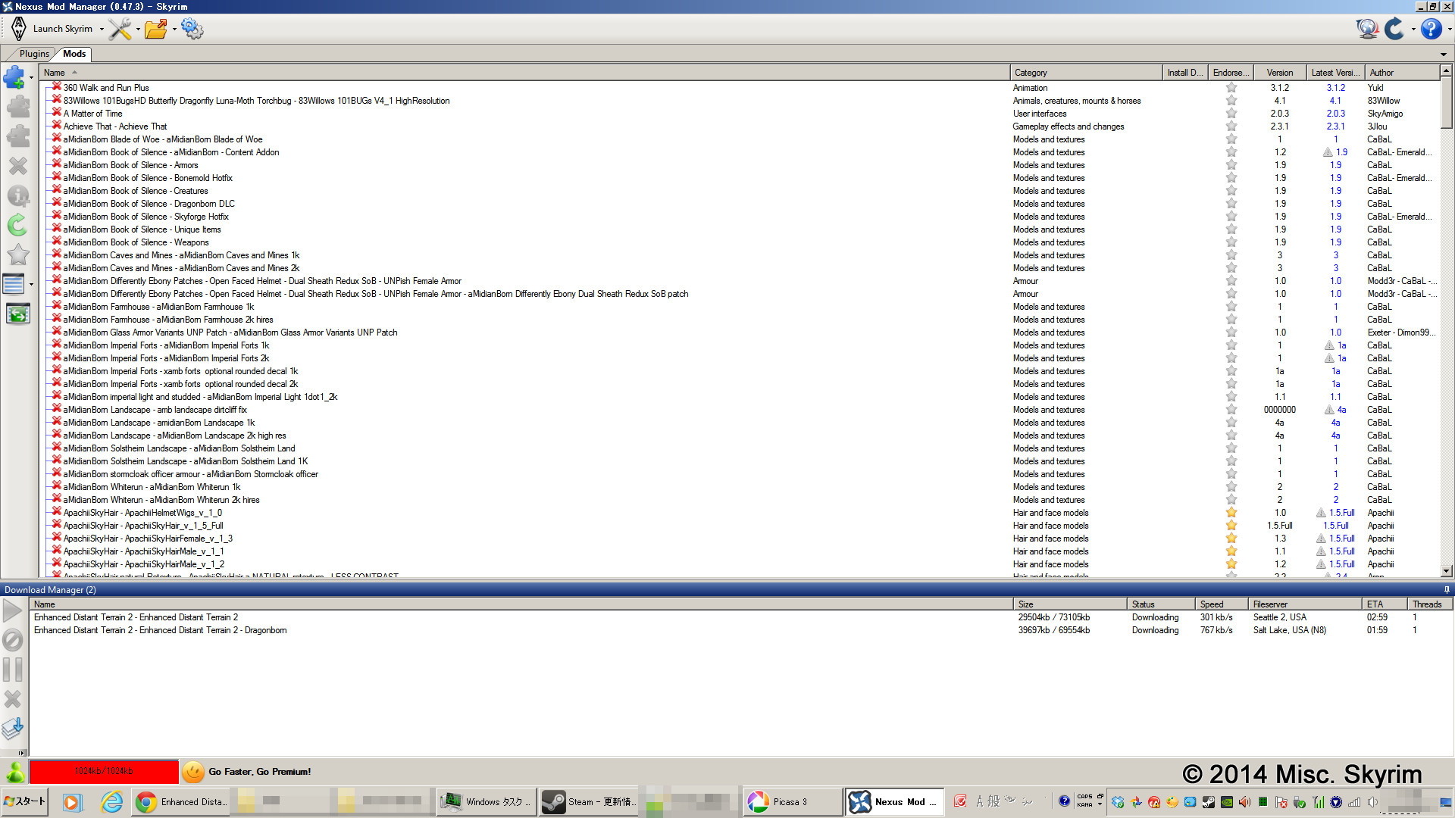Open the Launch Skyrim dropdown arrow
This screenshot has height=818, width=1455.
pos(102,30)
